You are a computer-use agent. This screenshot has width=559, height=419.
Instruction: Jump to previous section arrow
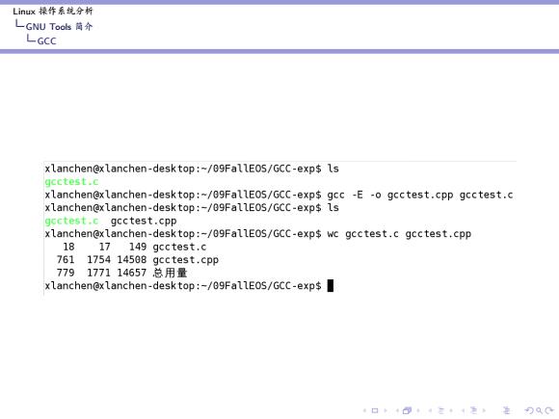click(x=463, y=410)
